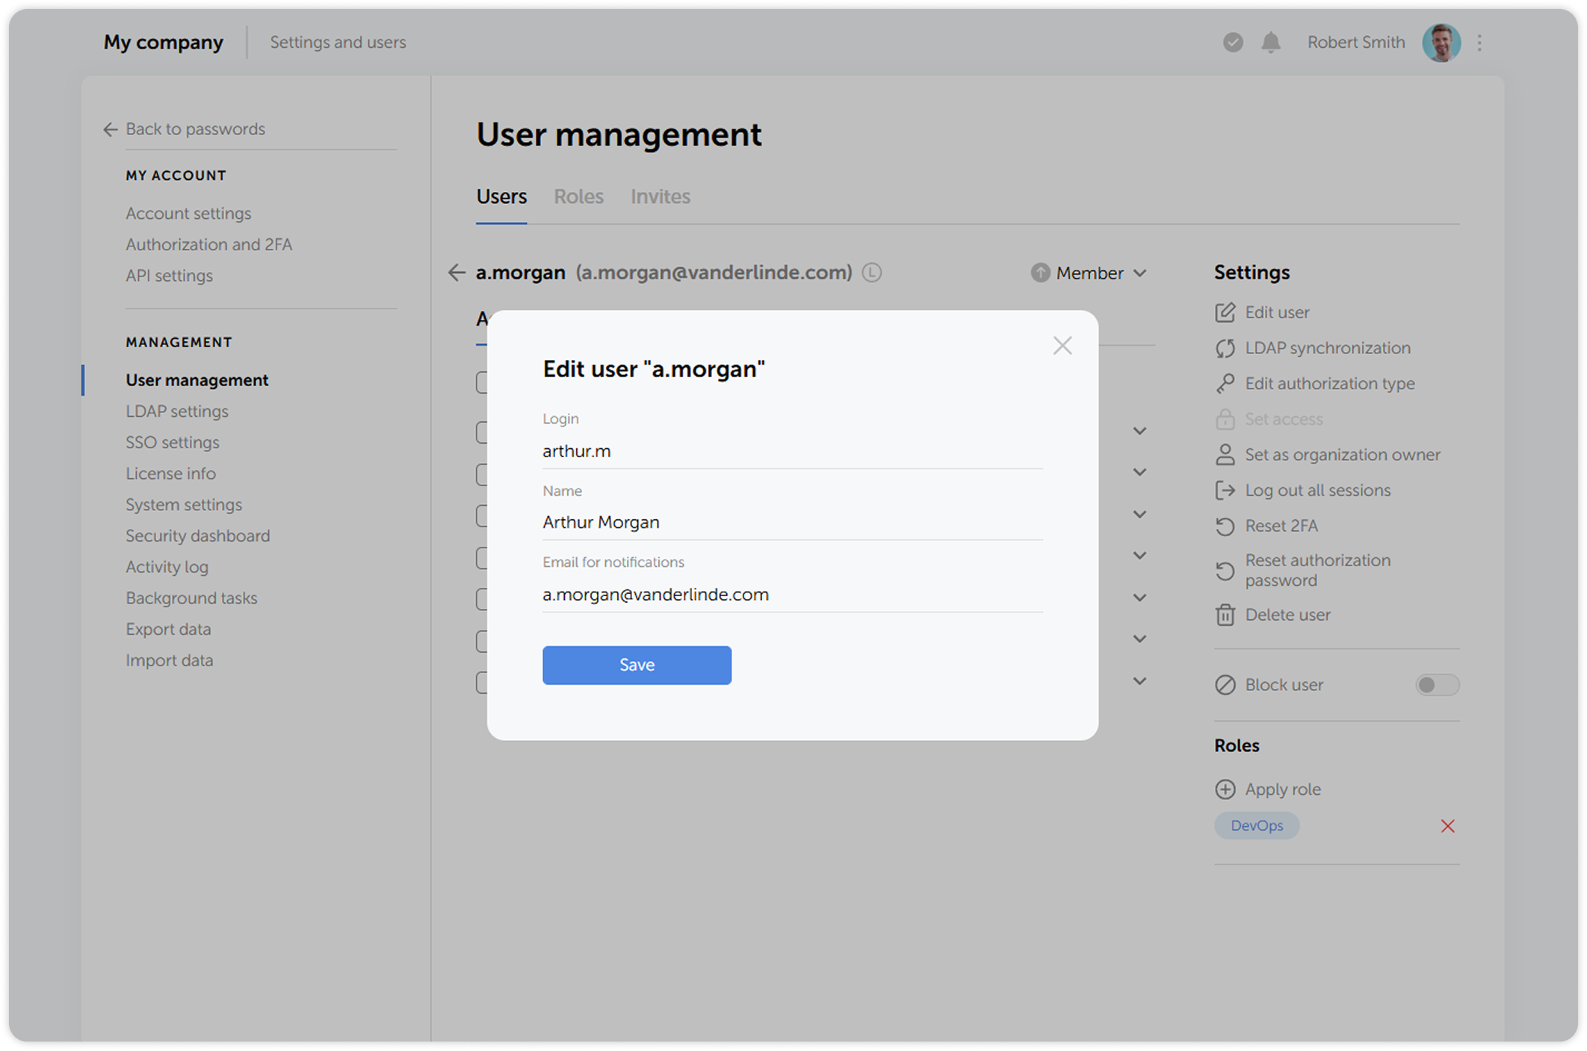The height and width of the screenshot is (1051, 1587).
Task: Expand the first row chevron in the list
Action: pyautogui.click(x=1140, y=431)
